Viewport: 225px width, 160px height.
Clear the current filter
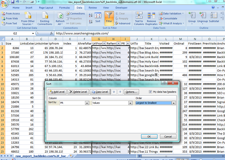point(120,13)
